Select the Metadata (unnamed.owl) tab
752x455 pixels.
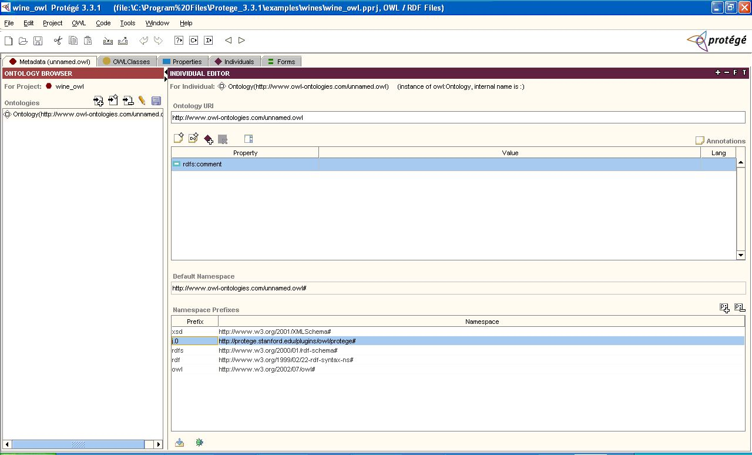click(49, 61)
